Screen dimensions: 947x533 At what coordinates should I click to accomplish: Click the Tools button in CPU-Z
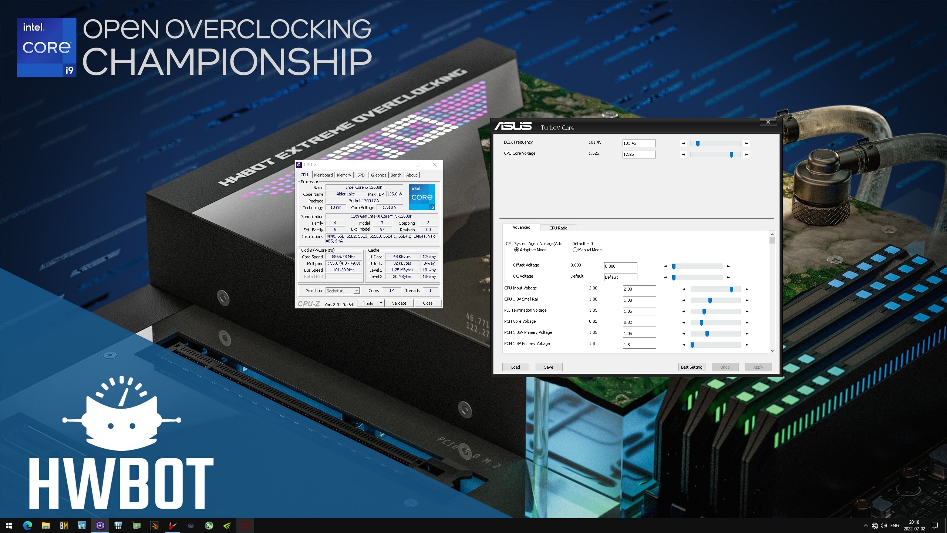coord(368,303)
